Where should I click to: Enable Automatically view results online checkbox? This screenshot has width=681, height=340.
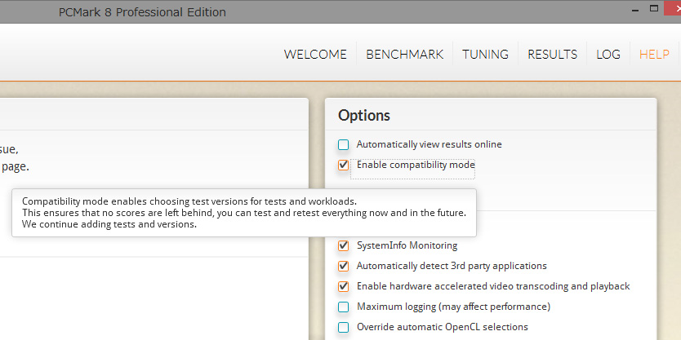(344, 145)
